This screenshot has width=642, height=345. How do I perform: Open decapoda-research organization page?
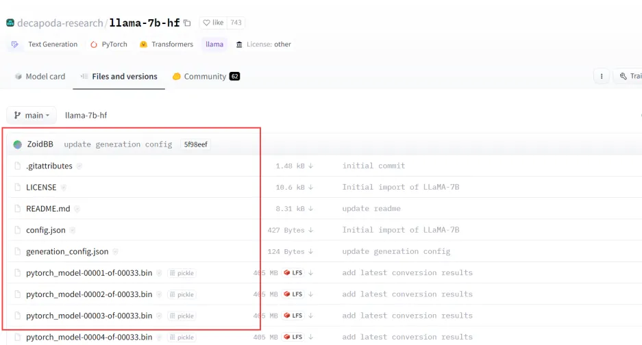pos(60,23)
